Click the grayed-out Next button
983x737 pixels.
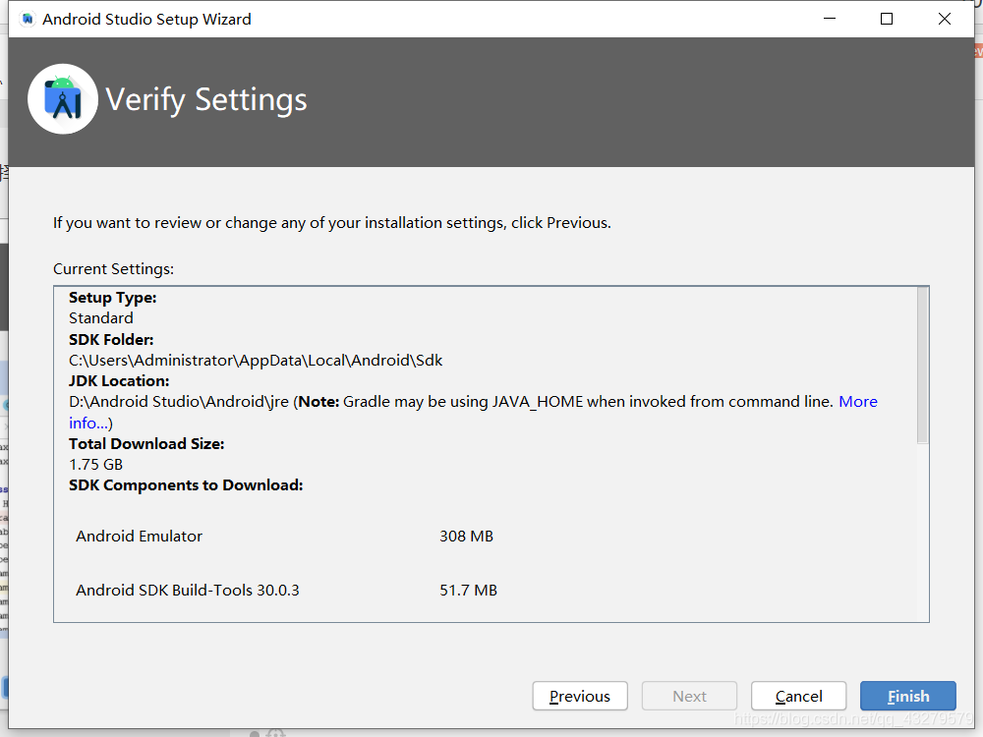coord(690,696)
